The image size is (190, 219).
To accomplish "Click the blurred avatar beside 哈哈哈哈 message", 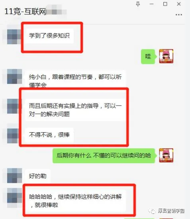I will click(14, 196).
